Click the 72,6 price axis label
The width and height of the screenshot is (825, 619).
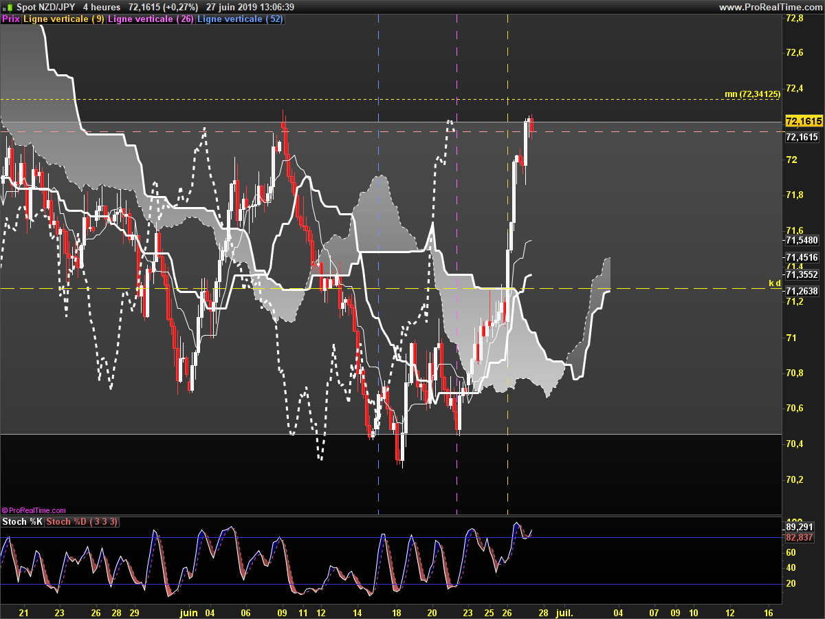click(x=794, y=53)
